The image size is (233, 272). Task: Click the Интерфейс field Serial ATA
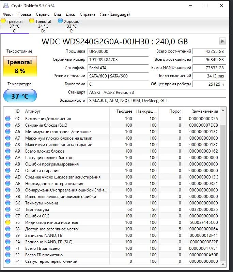click(x=118, y=68)
